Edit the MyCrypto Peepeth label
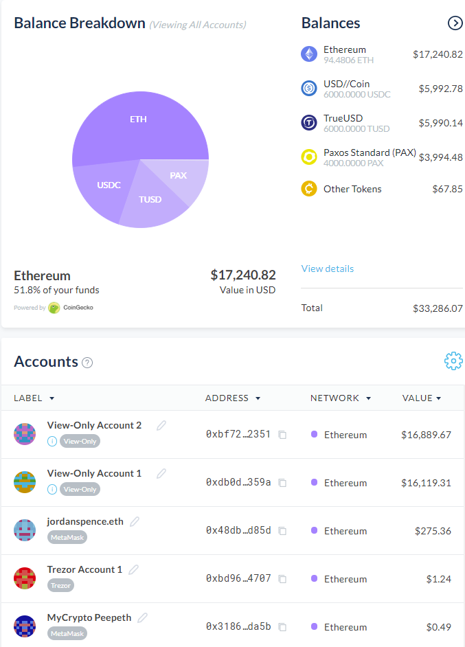 (x=142, y=617)
